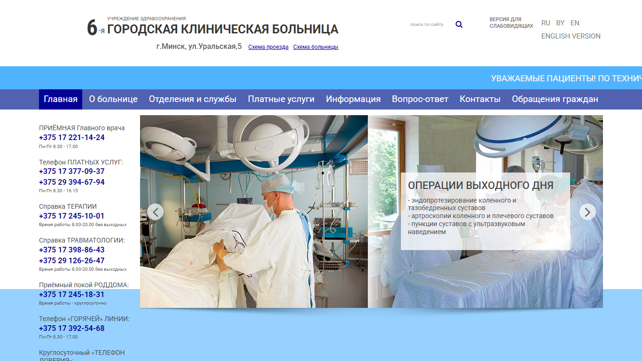Click the Справка ТЕРАПИИ label
Image resolution: width=642 pixels, height=361 pixels.
[68, 206]
